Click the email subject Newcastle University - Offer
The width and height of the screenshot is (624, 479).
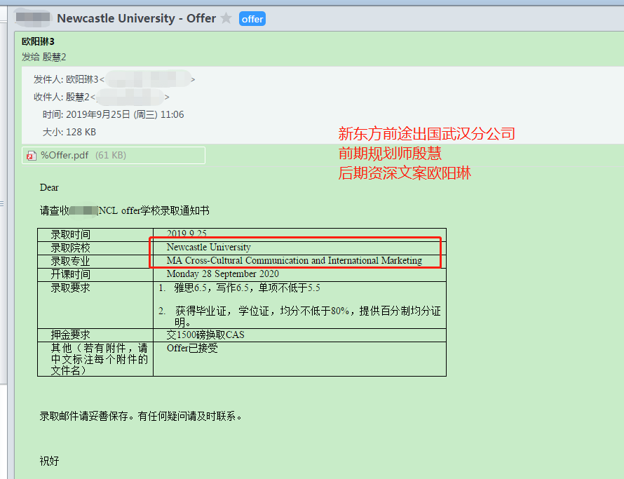point(137,18)
